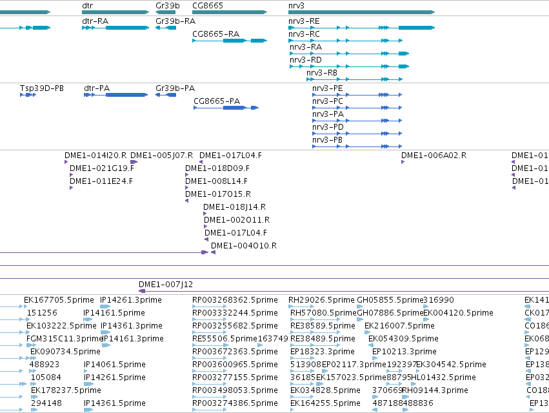Select the GH05855.5prime EST

[x=360, y=307]
